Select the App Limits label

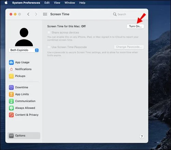pyautogui.click(x=22, y=94)
